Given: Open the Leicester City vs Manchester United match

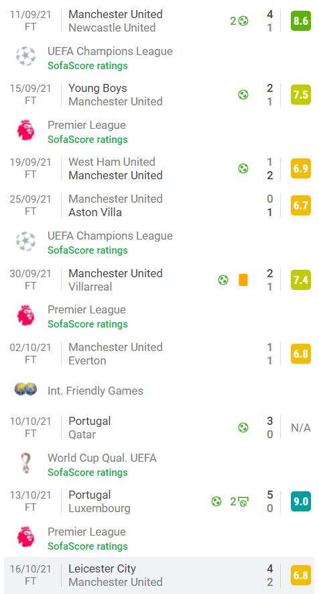Looking at the screenshot, I should pos(159,575).
